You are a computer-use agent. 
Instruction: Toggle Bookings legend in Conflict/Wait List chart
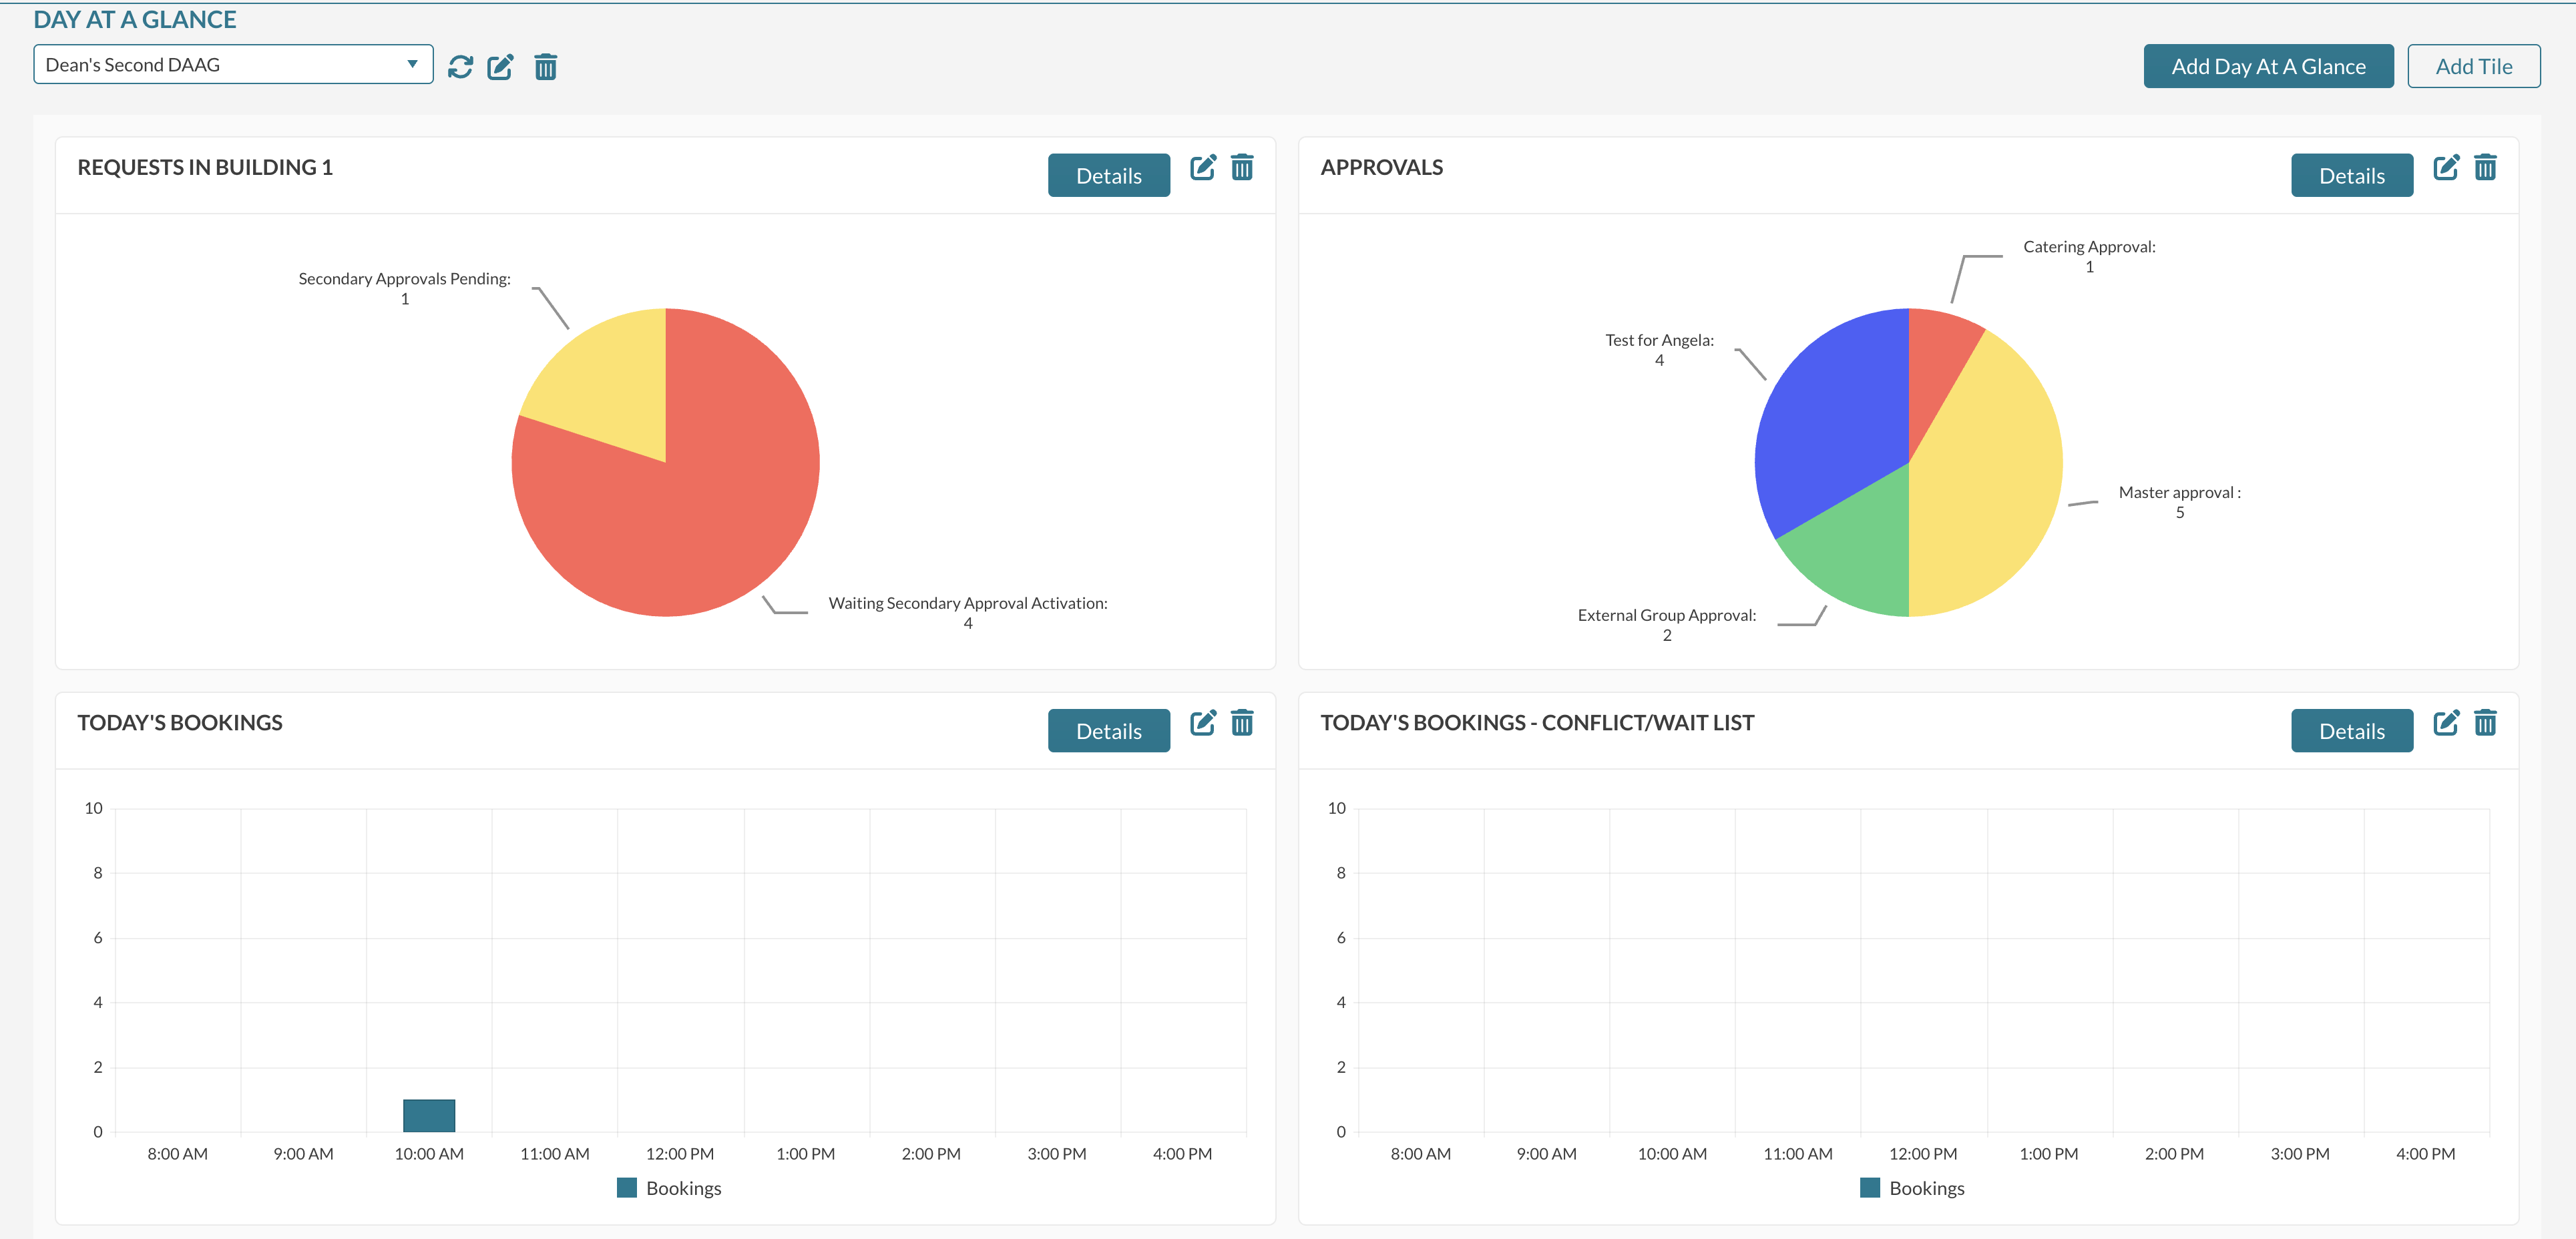pos(1912,1188)
